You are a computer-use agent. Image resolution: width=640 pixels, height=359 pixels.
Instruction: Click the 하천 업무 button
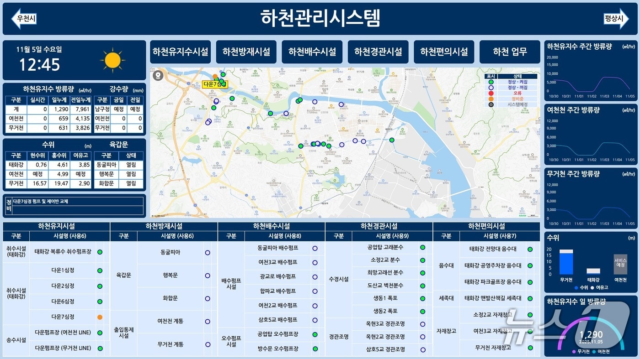coord(510,52)
